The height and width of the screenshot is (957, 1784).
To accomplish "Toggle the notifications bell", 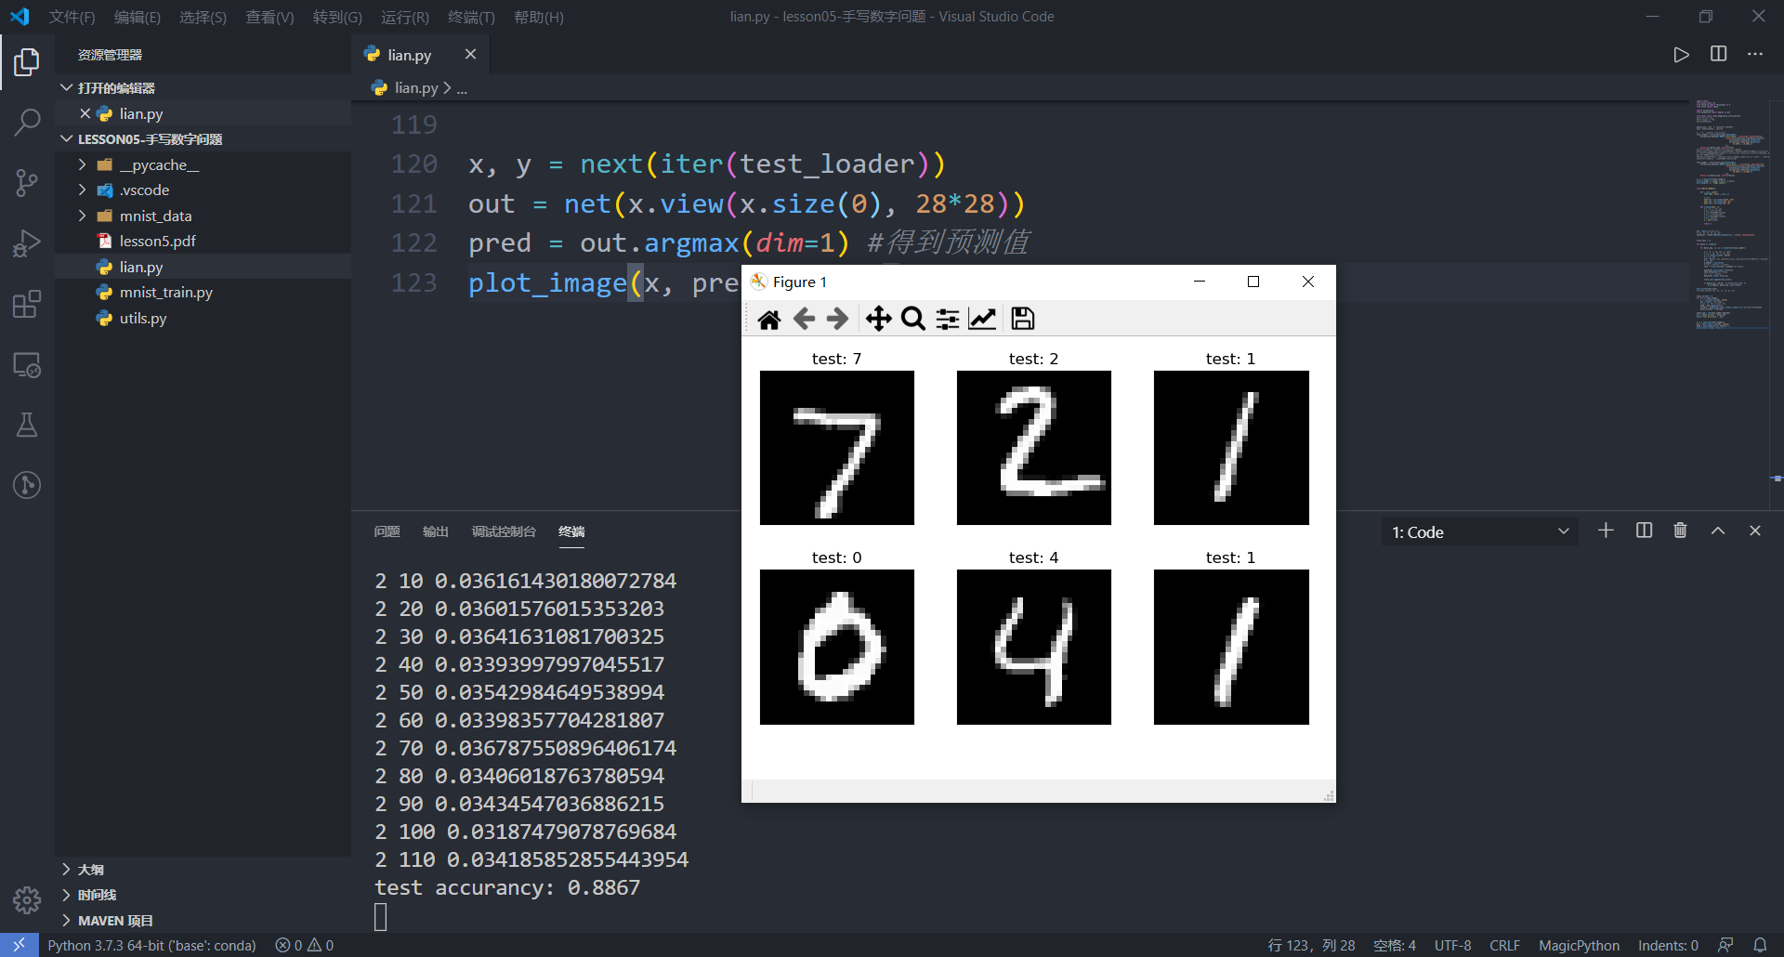I will (1762, 945).
